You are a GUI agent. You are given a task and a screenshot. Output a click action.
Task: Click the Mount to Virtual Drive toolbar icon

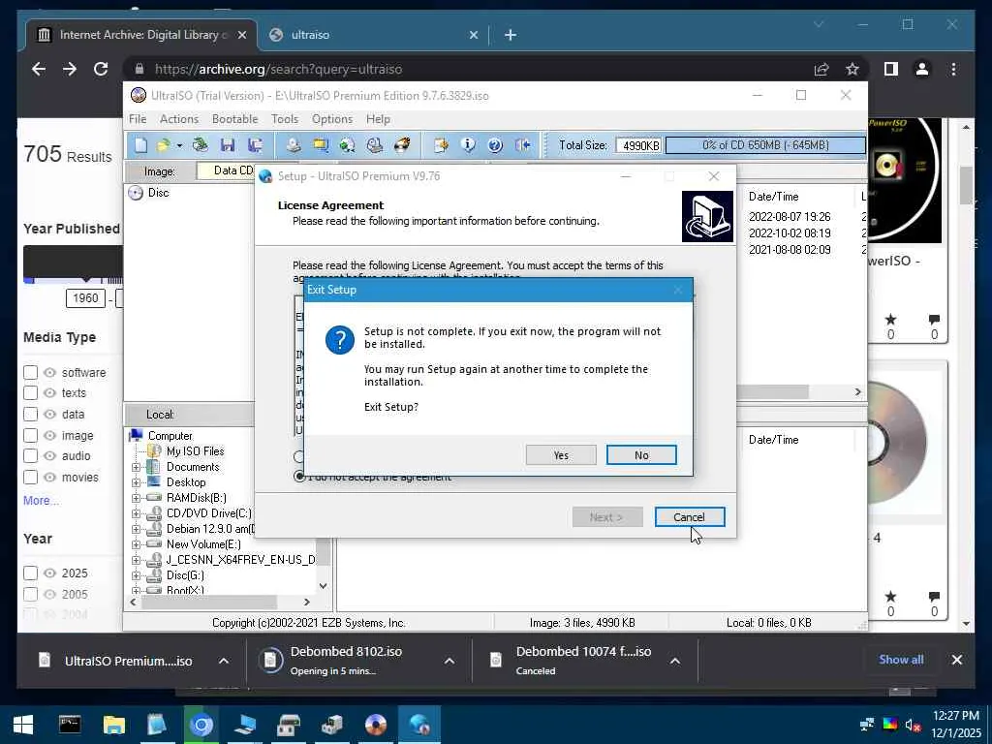(375, 145)
